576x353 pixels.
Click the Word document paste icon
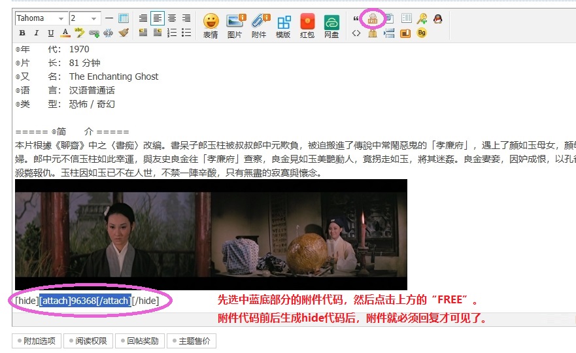click(x=389, y=18)
